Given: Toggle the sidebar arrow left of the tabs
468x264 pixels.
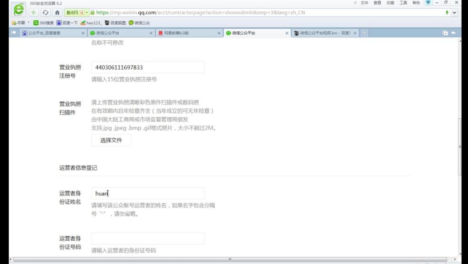Looking at the screenshot, I should tap(13, 32).
